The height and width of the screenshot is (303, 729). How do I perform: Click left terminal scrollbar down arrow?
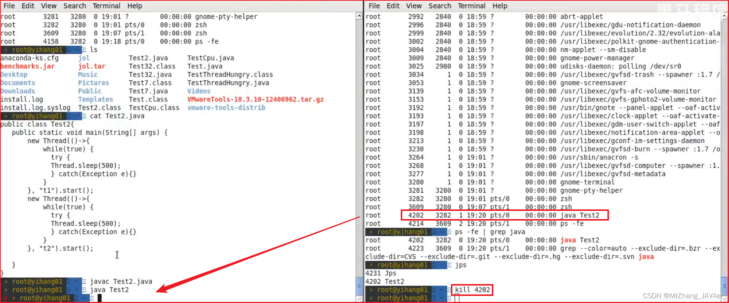pyautogui.click(x=359, y=299)
